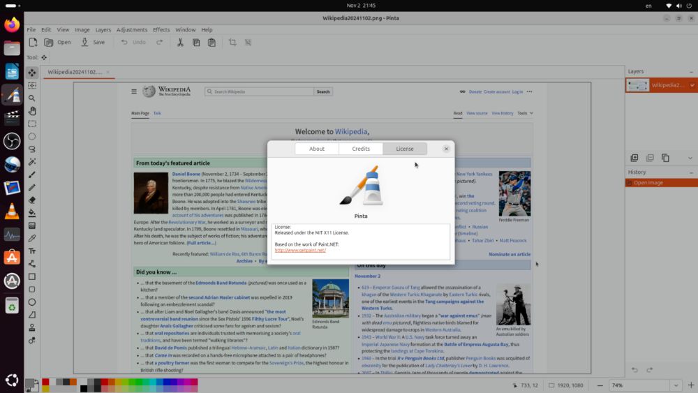The height and width of the screenshot is (393, 698).
Task: Open the getpaint.net link in License text
Action: point(300,250)
